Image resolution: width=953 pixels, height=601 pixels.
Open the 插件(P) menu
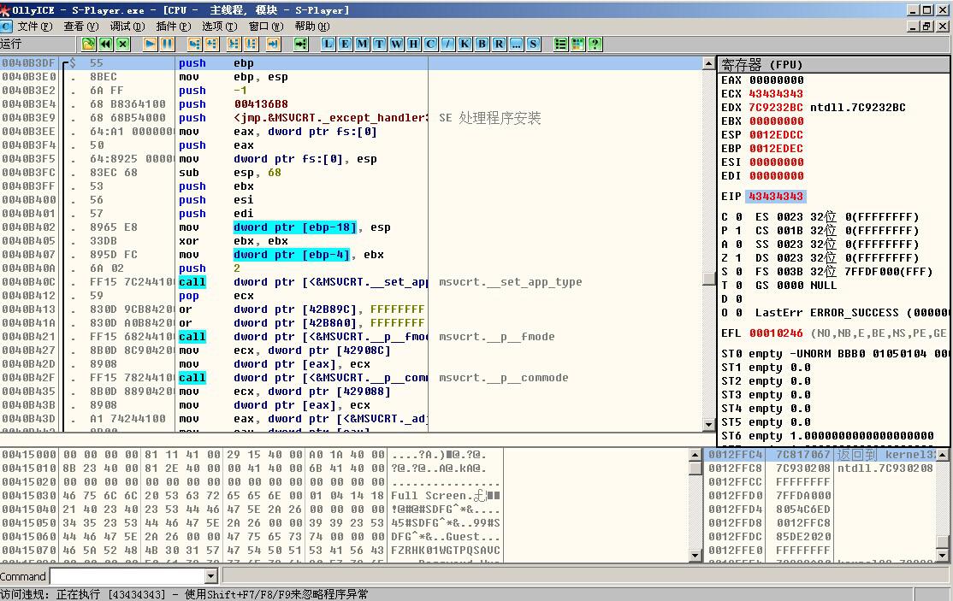(173, 27)
